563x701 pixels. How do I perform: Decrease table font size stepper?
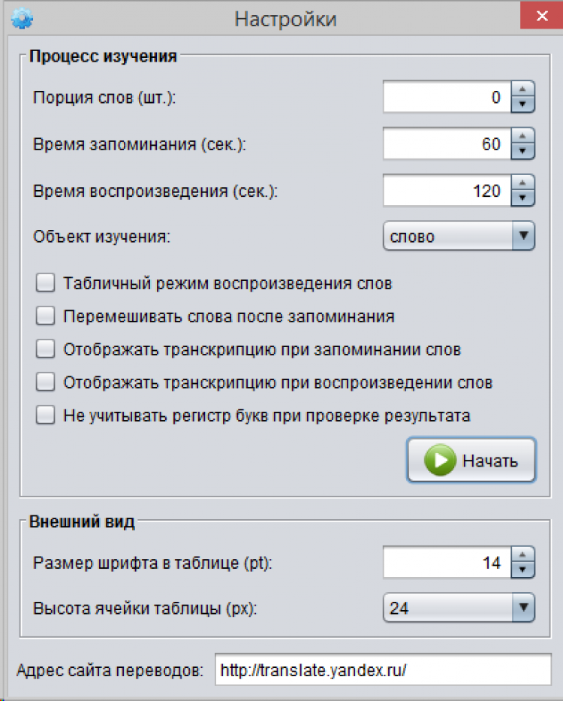pos(523,570)
